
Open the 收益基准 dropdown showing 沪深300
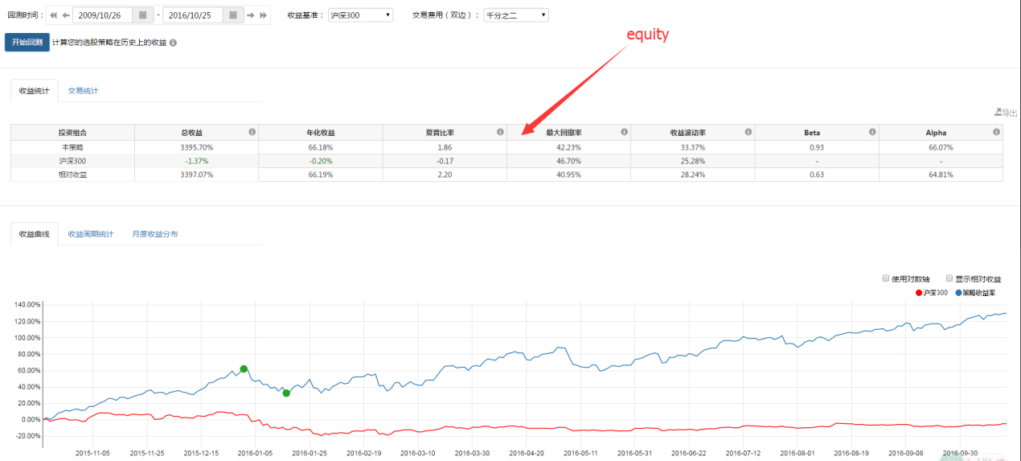[360, 15]
